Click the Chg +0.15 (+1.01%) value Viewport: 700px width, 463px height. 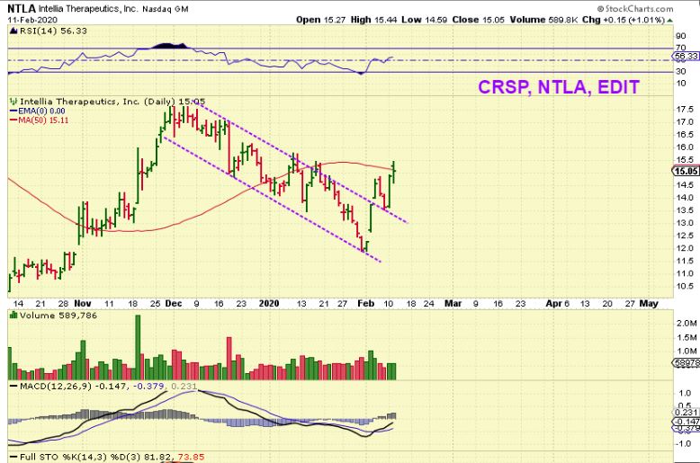(624, 20)
